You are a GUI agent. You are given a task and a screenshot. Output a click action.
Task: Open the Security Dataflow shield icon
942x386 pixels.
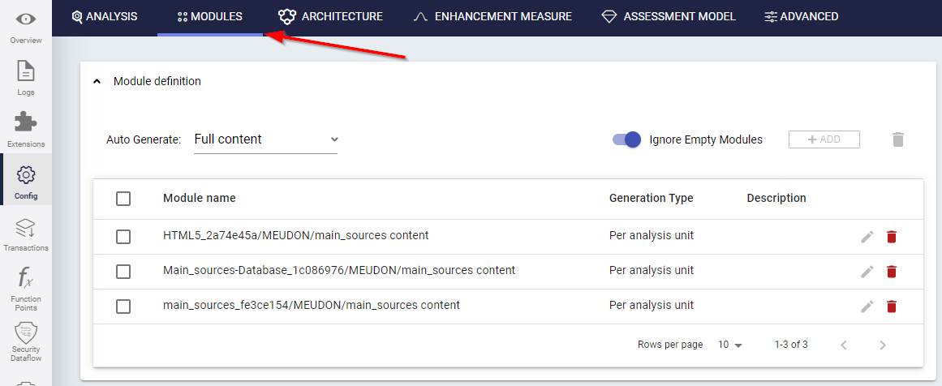tap(25, 332)
